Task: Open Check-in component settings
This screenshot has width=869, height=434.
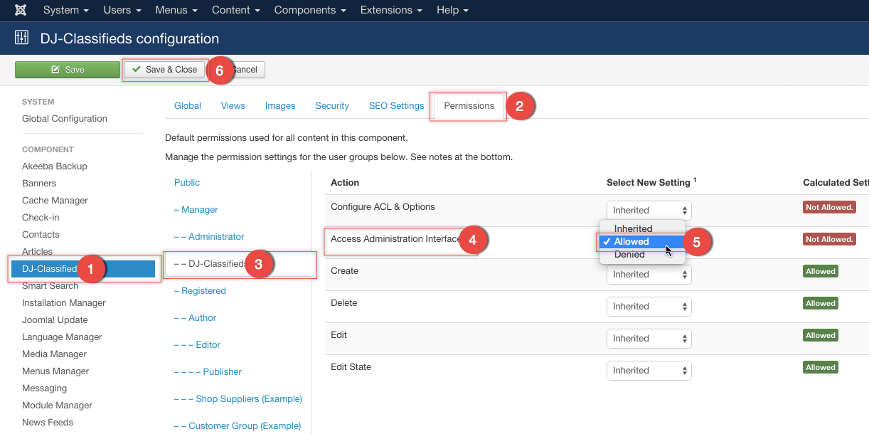Action: coord(41,218)
